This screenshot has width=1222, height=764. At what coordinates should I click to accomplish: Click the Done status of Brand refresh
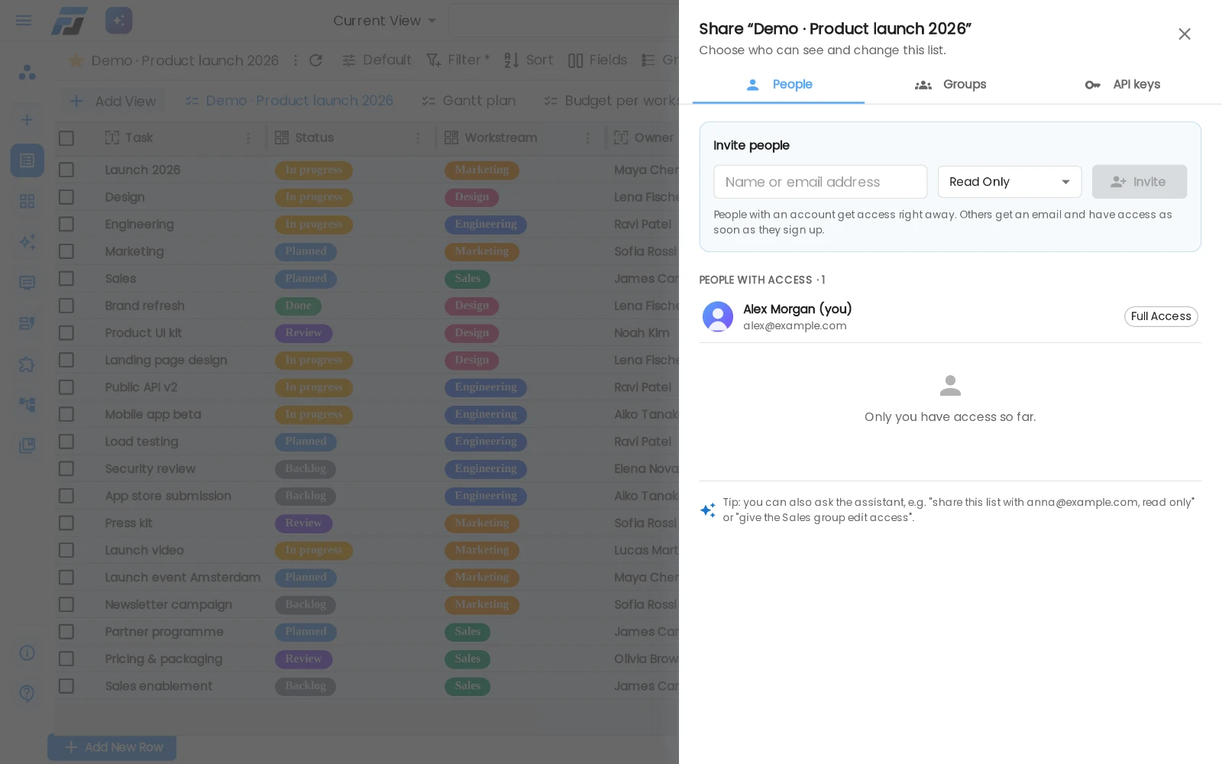pyautogui.click(x=298, y=306)
